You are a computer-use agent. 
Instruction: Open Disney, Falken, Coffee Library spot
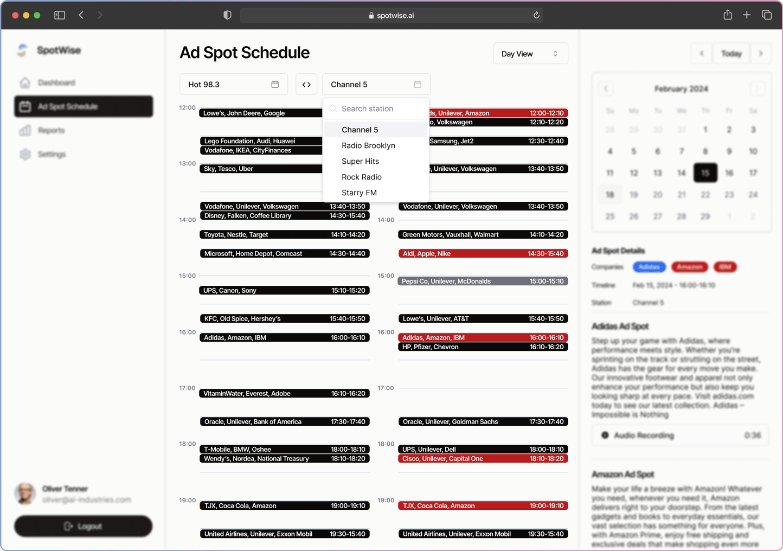(x=285, y=215)
